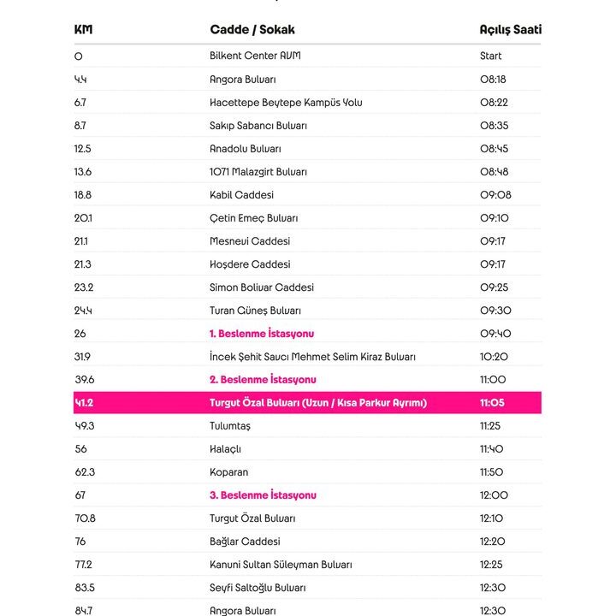Click the Simon Bolivar Caddesi entry
The width and height of the screenshot is (616, 616).
[262, 287]
